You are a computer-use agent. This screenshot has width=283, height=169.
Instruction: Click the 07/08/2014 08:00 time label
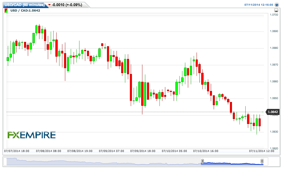48,151
